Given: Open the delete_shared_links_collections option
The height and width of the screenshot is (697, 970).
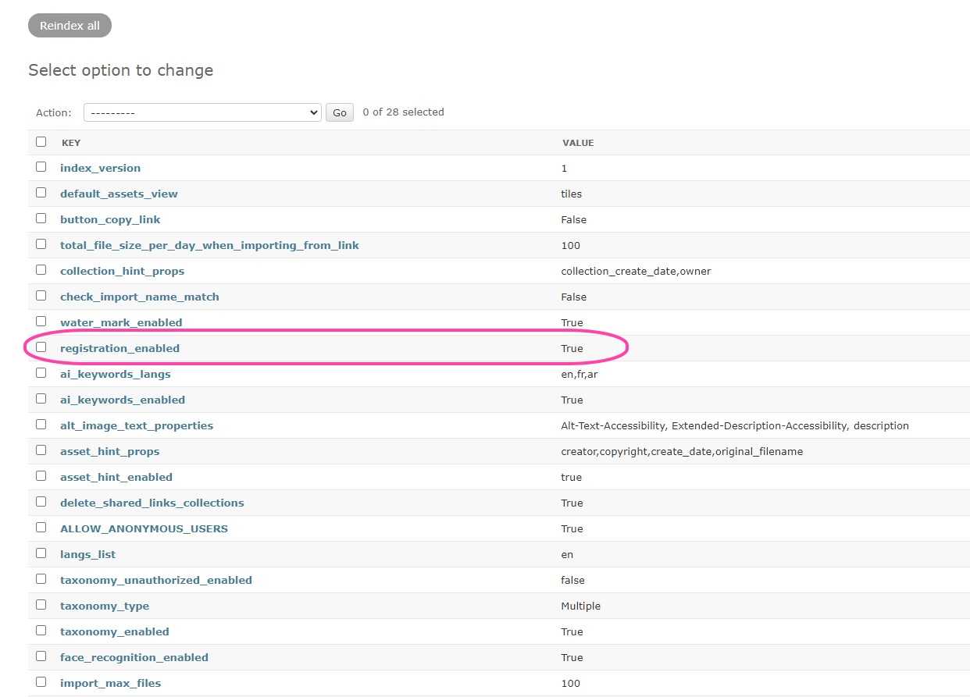Looking at the screenshot, I should pos(152,503).
